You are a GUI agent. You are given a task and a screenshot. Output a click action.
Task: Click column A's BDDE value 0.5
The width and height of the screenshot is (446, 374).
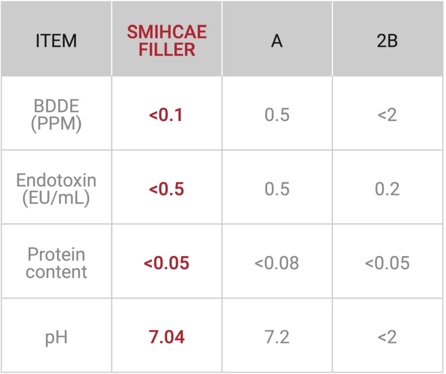pyautogui.click(x=277, y=115)
